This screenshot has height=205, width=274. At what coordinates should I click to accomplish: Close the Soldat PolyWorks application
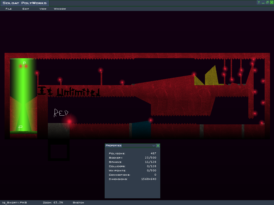(272, 2)
